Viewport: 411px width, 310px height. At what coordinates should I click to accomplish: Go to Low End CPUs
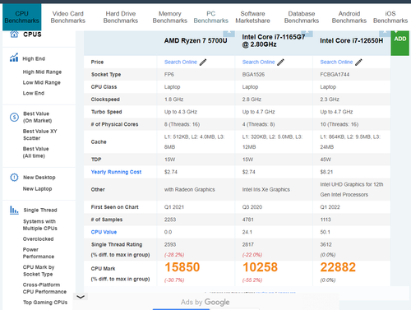(34, 93)
